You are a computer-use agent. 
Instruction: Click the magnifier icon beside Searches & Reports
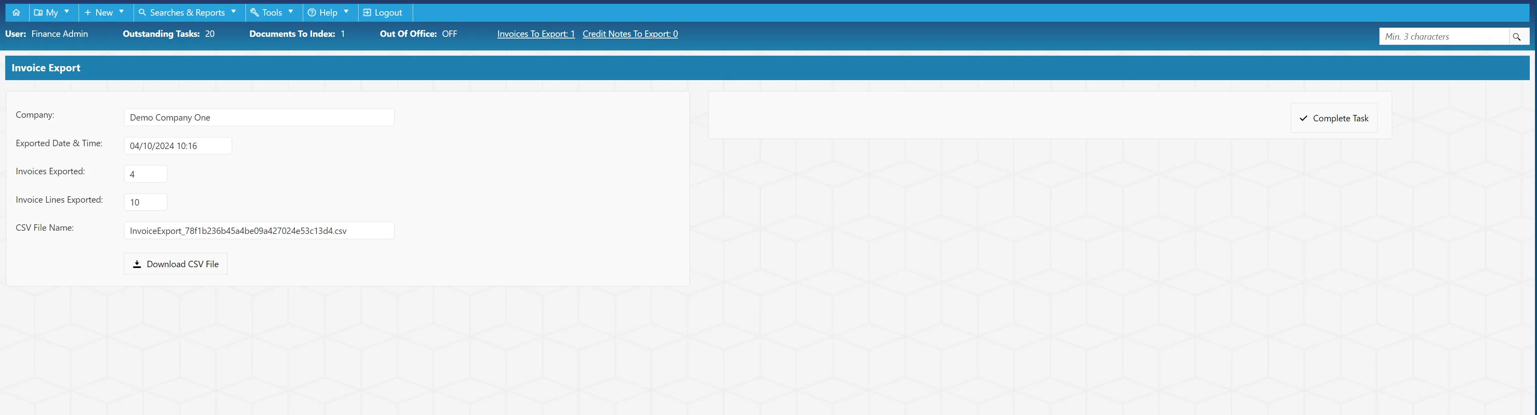point(143,12)
